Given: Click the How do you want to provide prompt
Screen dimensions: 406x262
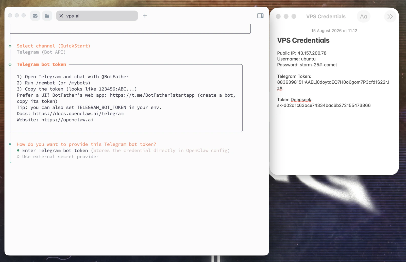Looking at the screenshot, I should click(x=86, y=144).
